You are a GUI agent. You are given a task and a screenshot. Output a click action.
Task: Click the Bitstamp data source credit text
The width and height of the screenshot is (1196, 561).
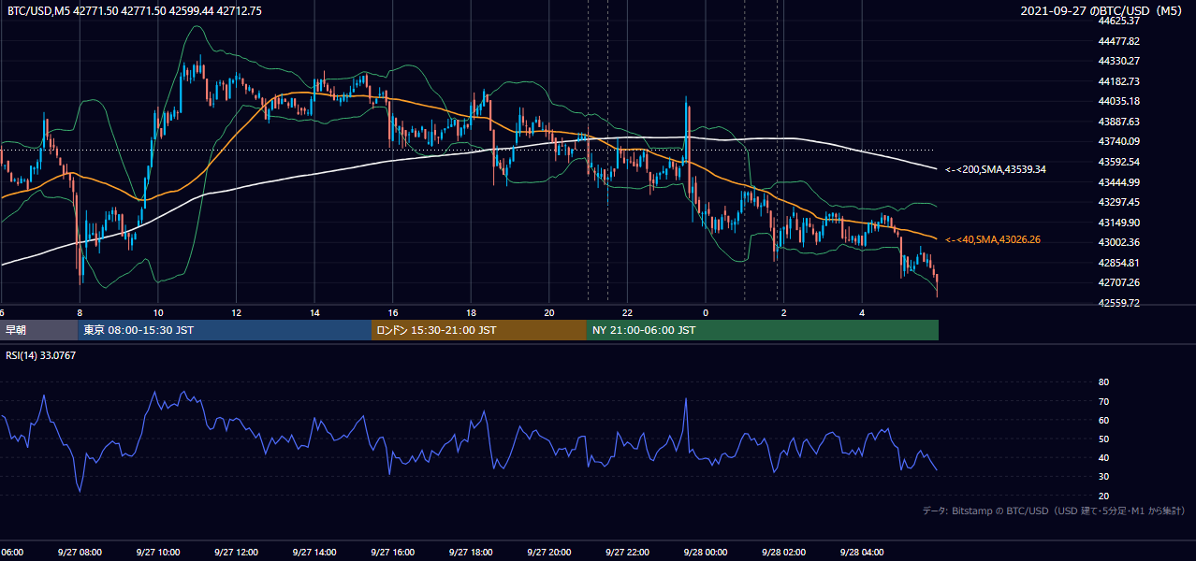(1054, 511)
